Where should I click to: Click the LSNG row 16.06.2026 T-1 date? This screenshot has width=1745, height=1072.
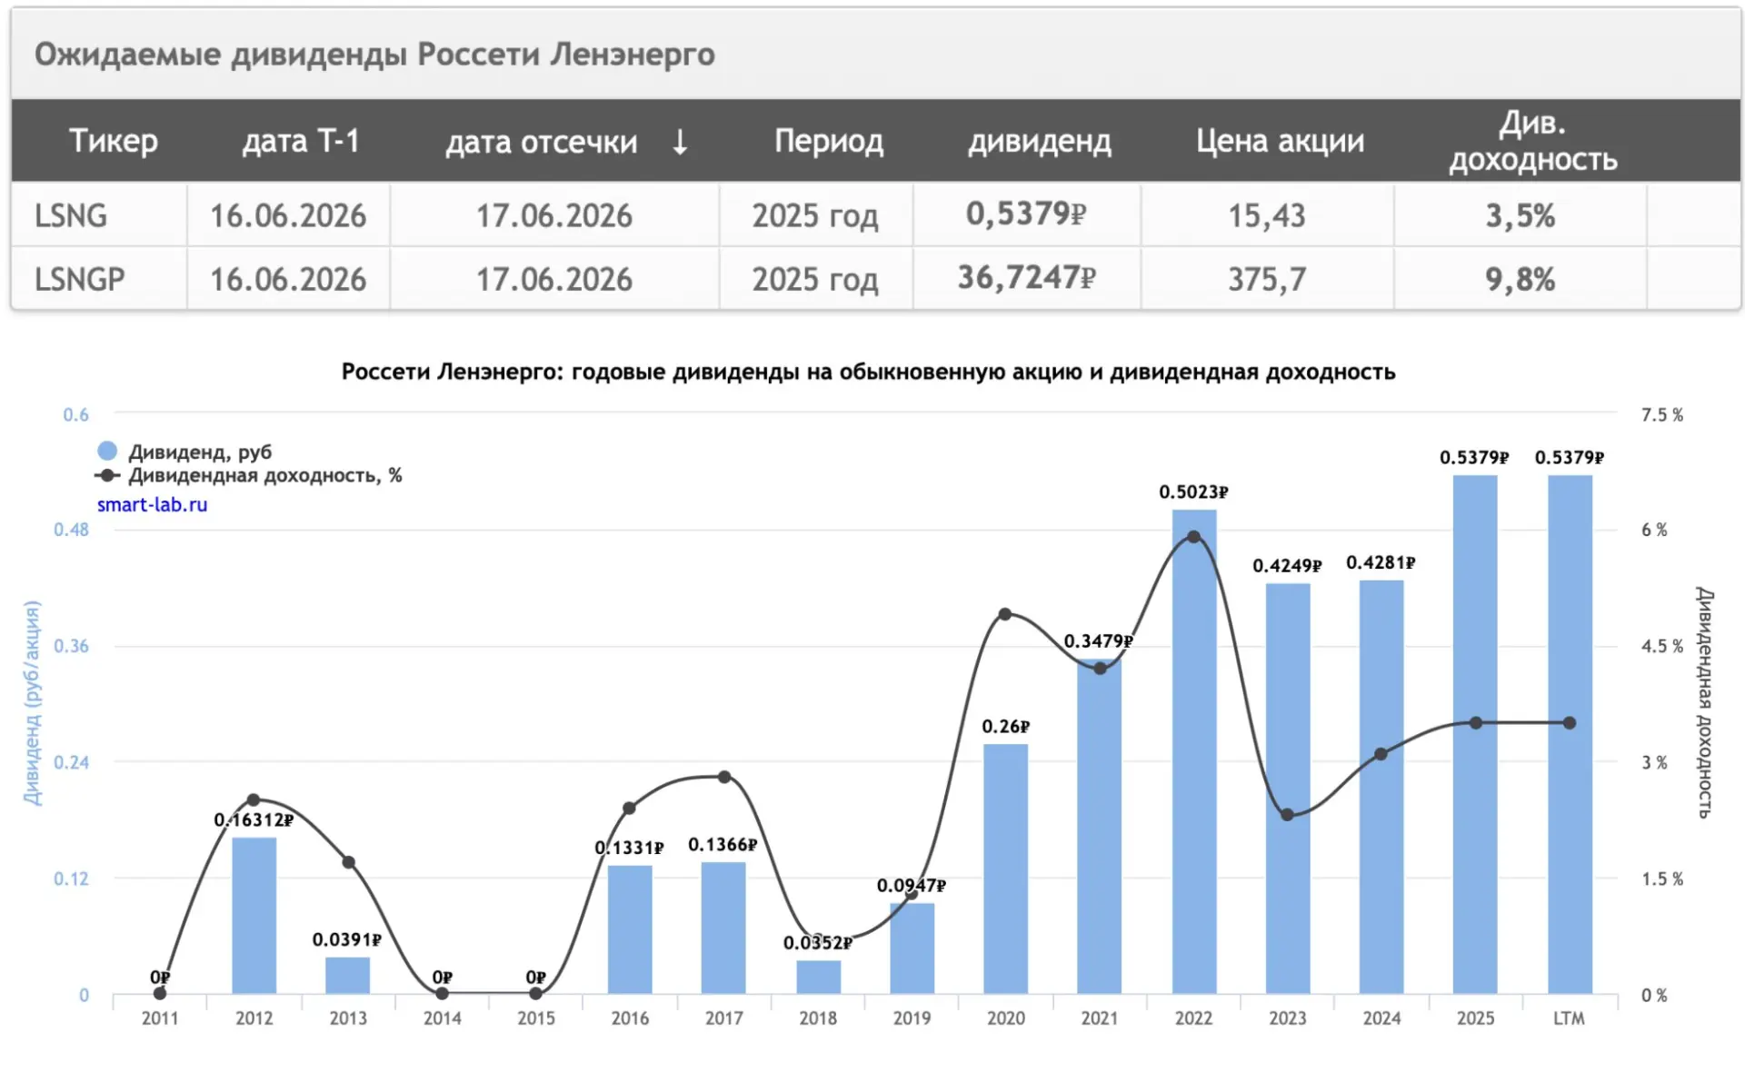tap(288, 216)
